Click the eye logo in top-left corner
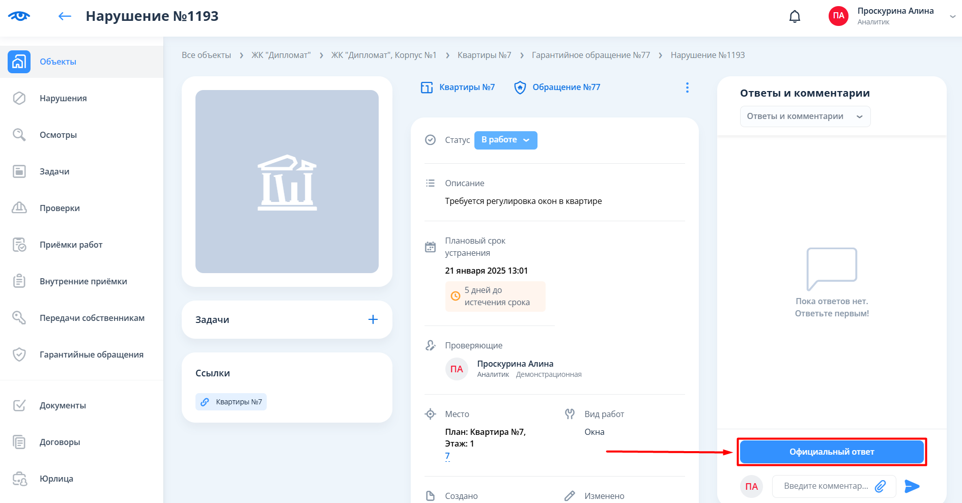Image resolution: width=962 pixels, height=503 pixels. coord(19,16)
